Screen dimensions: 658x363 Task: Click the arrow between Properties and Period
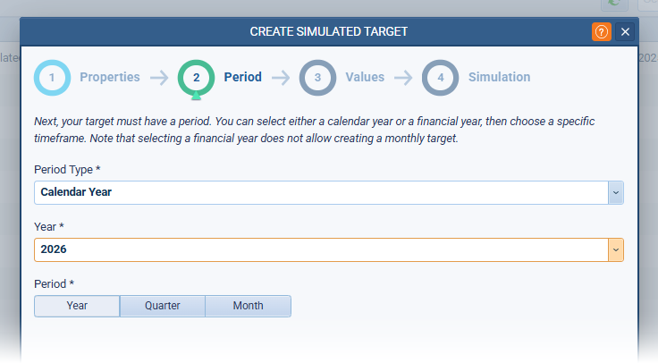pyautogui.click(x=159, y=78)
